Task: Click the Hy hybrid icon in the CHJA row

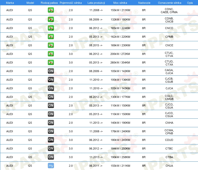Action: click(x=51, y=166)
